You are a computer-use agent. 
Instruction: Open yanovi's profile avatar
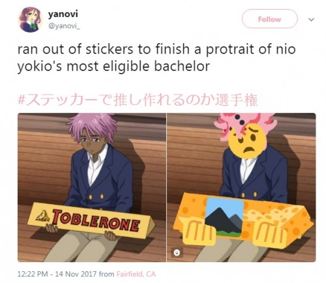coord(30,20)
